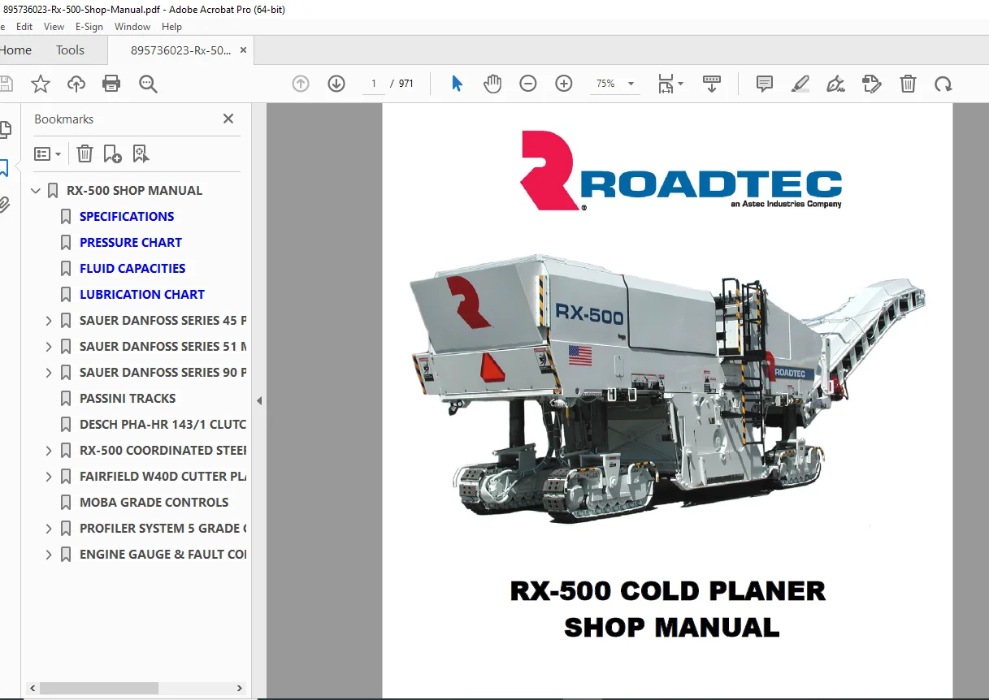989x700 pixels.
Task: Delete selected bookmark trash icon
Action: pyautogui.click(x=85, y=153)
